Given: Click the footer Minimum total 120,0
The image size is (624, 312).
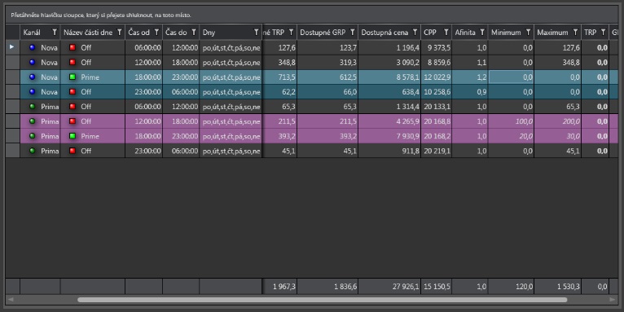Looking at the screenshot, I should click(x=511, y=287).
